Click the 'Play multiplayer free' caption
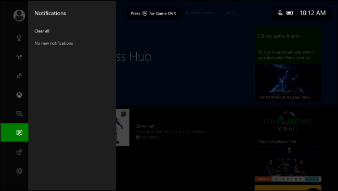 277,142
